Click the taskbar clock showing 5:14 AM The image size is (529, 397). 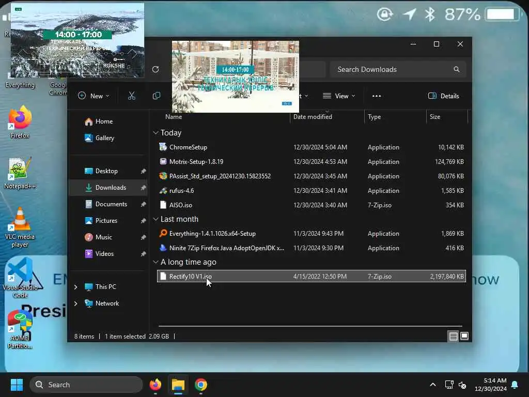click(491, 385)
